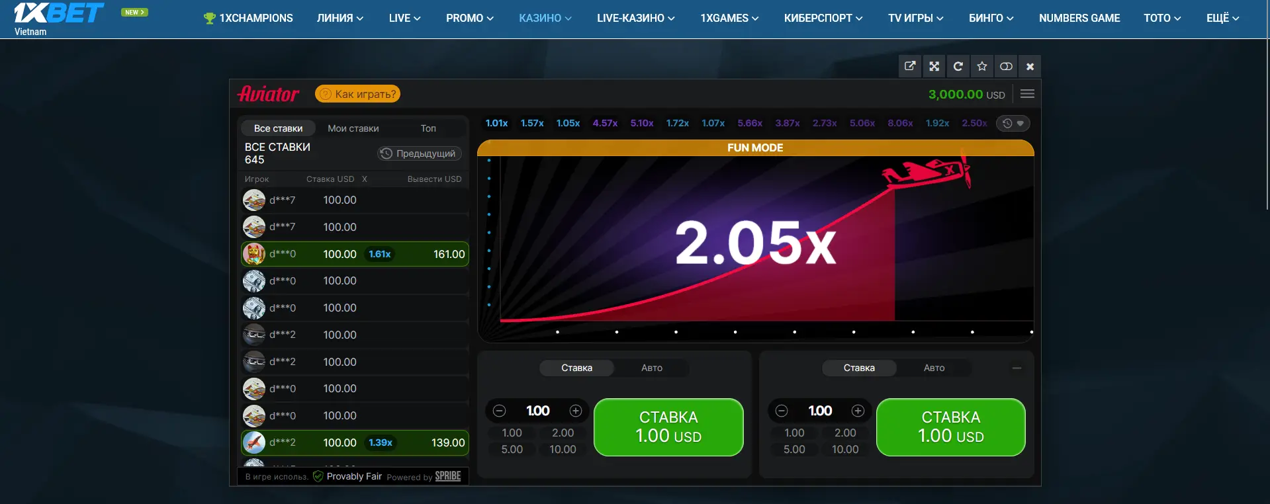Click 1.01x in multiplier history
Viewport: 1270px width, 504px height.
tap(496, 123)
